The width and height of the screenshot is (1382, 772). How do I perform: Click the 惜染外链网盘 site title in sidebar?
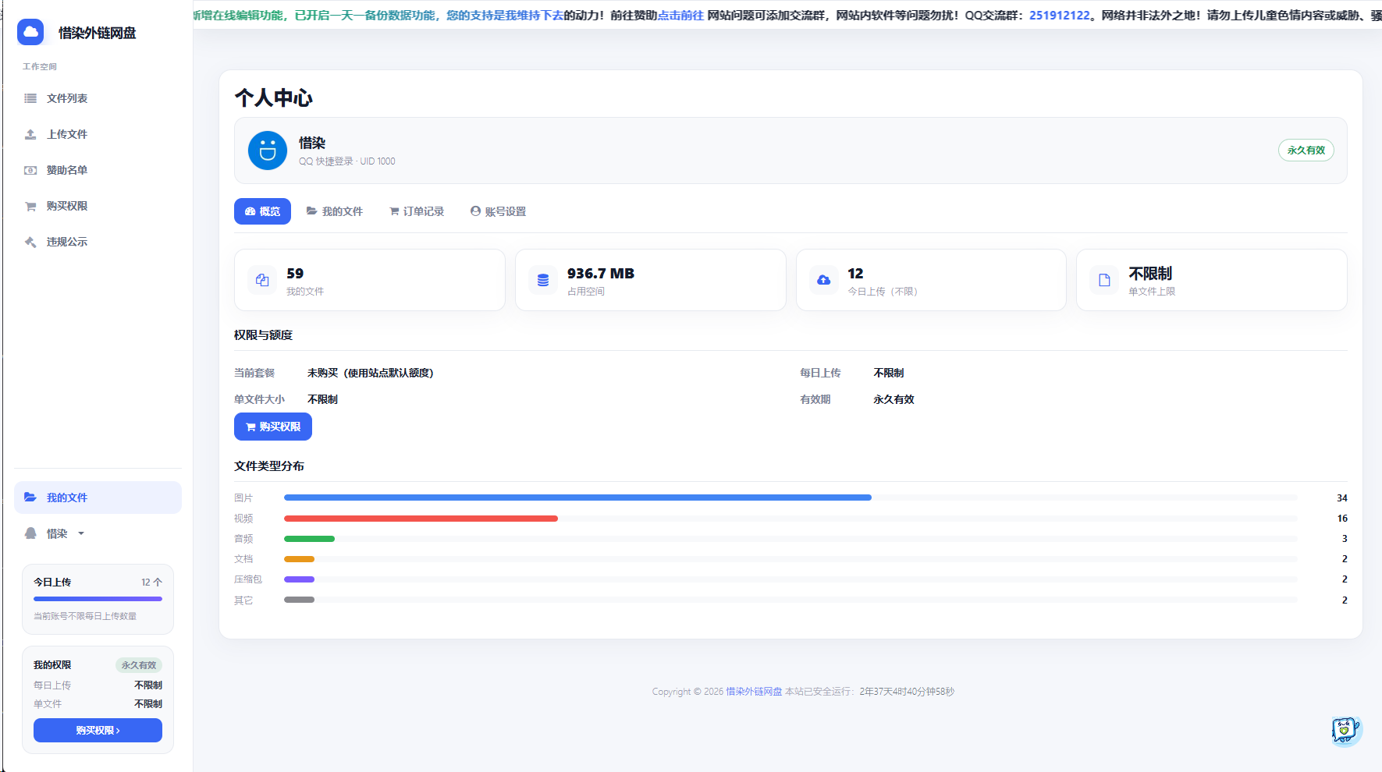tap(98, 33)
